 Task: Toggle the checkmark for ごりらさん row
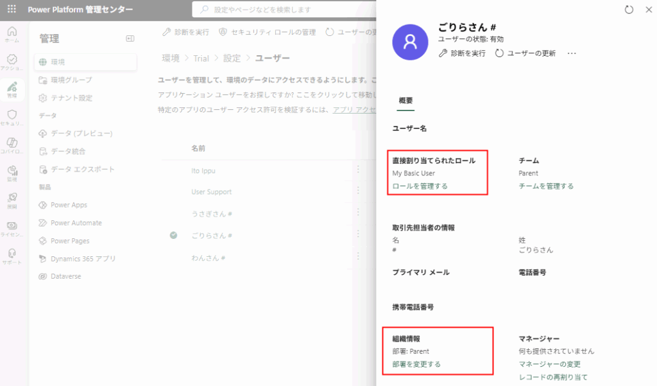coord(173,236)
